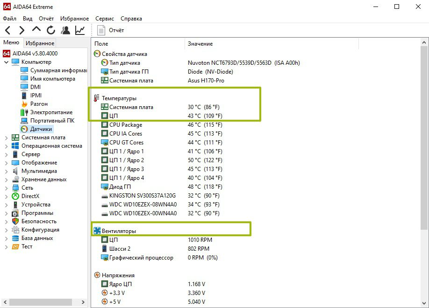Click the Мультимедиа speaker icon

[x=15, y=171]
